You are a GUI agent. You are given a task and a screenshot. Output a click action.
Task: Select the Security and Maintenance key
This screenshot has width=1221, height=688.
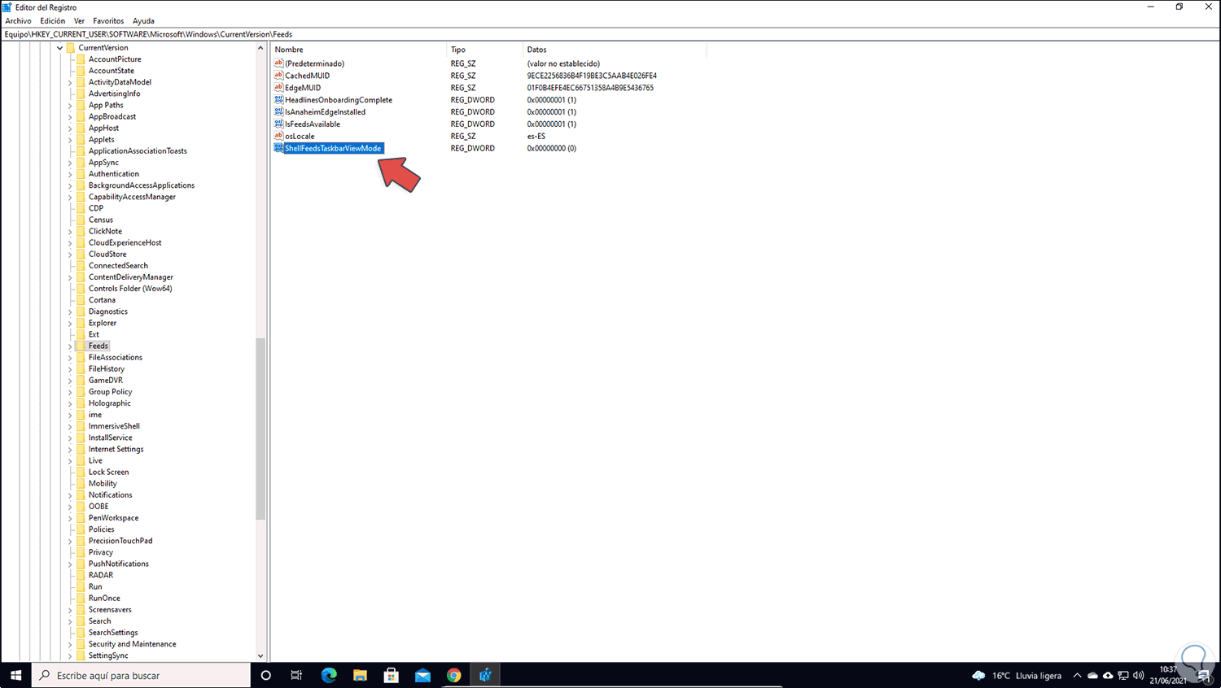click(132, 644)
